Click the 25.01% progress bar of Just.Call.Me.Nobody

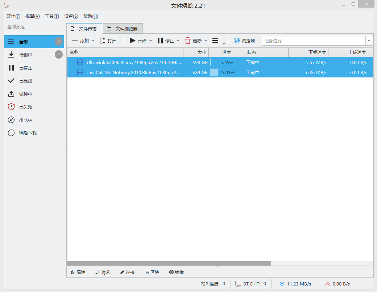(x=227, y=72)
